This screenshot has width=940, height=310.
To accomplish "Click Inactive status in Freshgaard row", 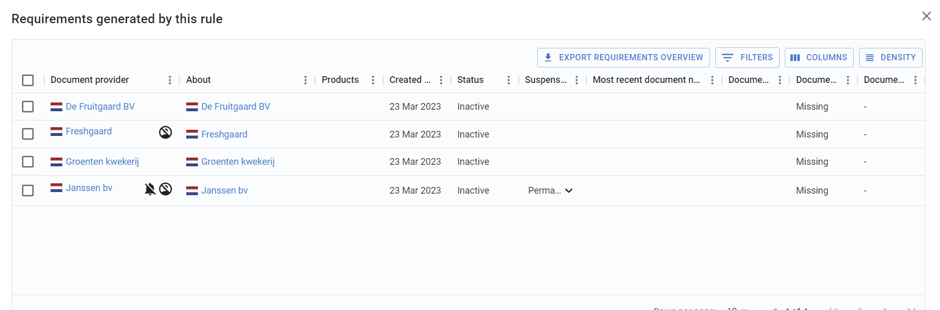I will pos(473,134).
